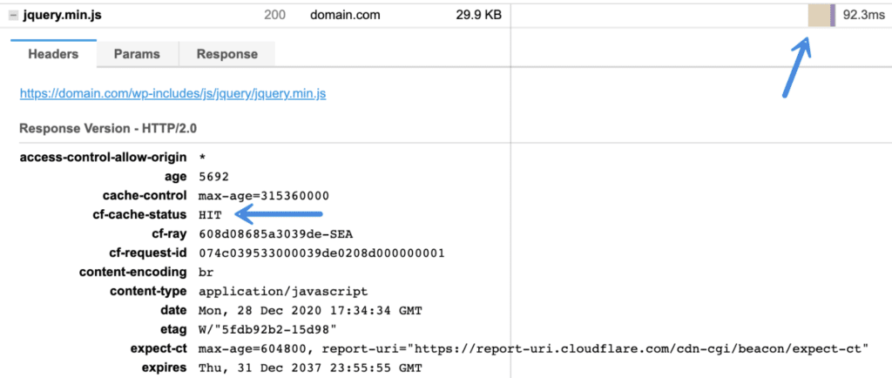892x378 pixels.
Task: Click the 200 status code
Action: [274, 16]
